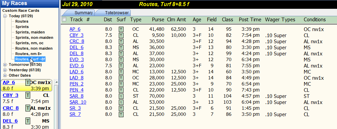The image size is (337, 129).
Task: Click turf surface icon in EVD 6 row
Action: tap(121, 66)
